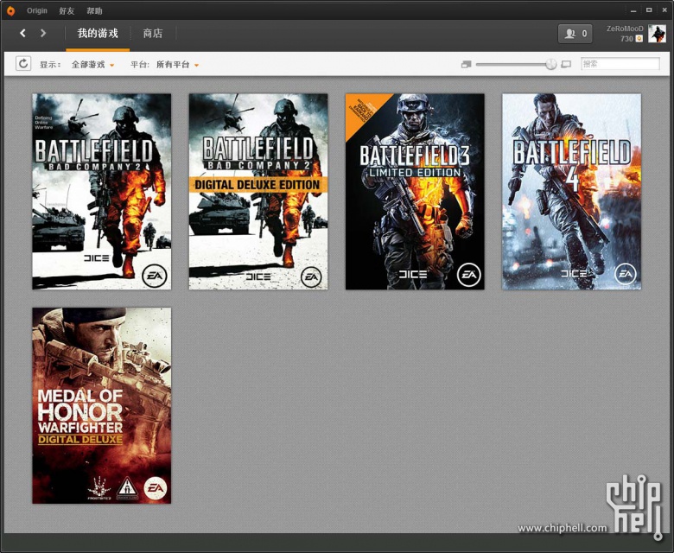Click the 730 Origin points icon
Screen dimensions: 674x553
[x=639, y=39]
